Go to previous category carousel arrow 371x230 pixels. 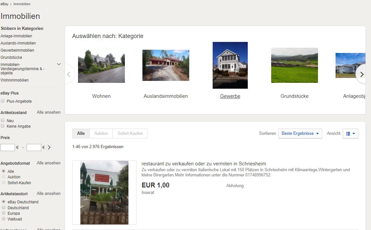(69, 74)
